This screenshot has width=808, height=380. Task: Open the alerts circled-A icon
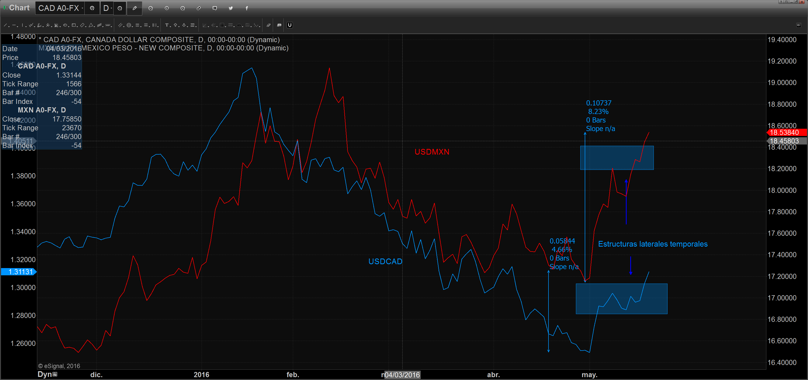[183, 8]
